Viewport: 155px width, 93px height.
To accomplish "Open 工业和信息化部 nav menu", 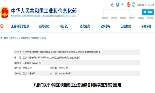I will tap(20, 26).
